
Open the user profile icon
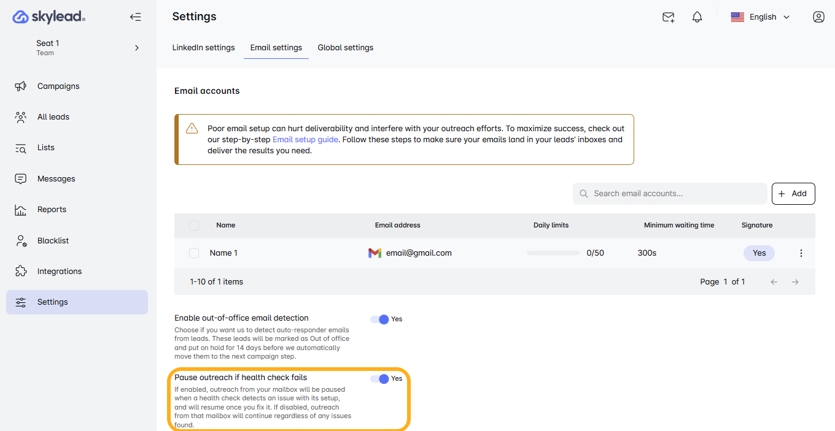(x=818, y=17)
